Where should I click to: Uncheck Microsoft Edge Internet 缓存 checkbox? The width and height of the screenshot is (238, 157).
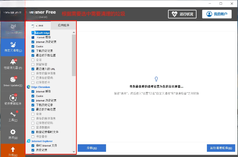click(33, 37)
